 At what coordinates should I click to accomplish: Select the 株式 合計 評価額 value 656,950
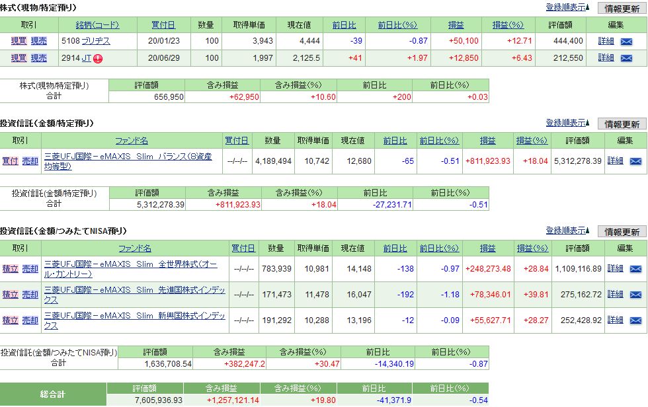(169, 97)
